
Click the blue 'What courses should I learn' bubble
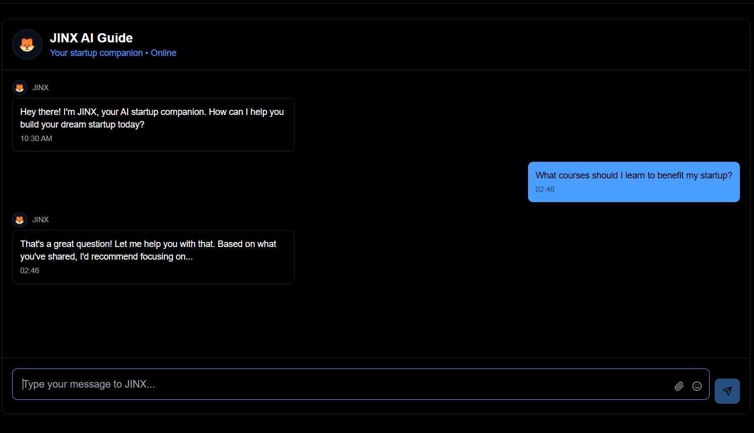(633, 175)
